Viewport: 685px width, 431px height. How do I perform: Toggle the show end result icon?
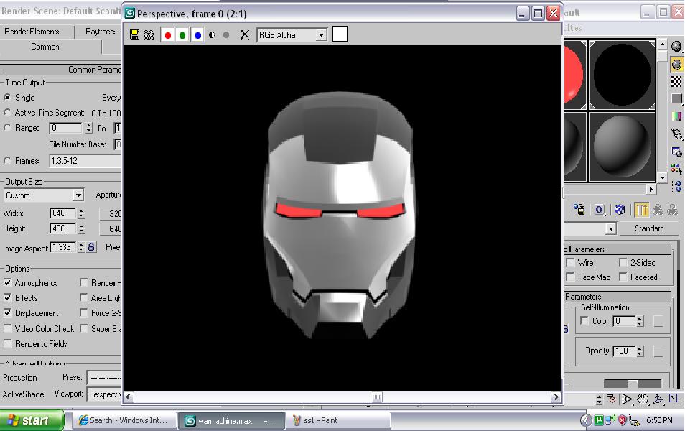[x=641, y=210]
